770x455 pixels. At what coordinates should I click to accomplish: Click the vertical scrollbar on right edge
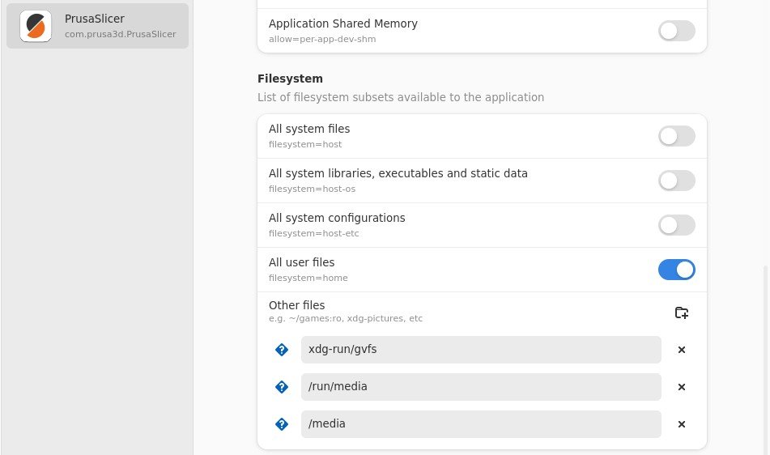click(x=765, y=359)
